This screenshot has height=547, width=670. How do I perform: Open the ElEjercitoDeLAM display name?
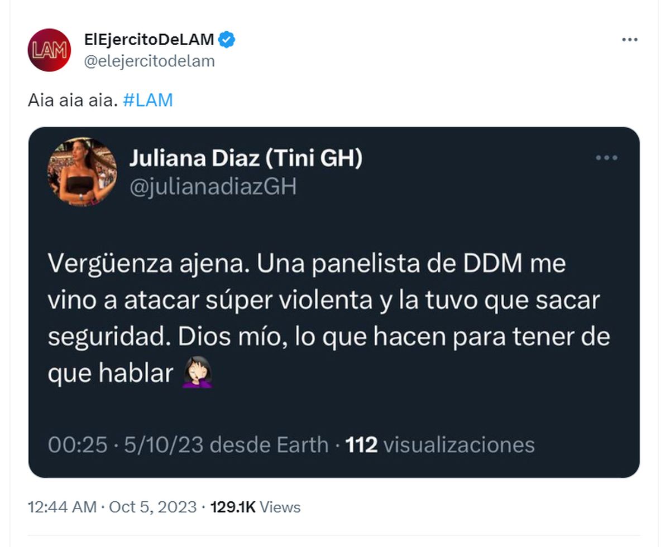click(x=149, y=40)
